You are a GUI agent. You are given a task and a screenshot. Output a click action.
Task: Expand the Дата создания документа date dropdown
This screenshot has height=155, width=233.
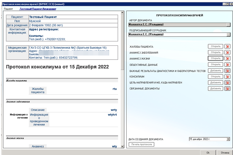[x=228, y=139]
